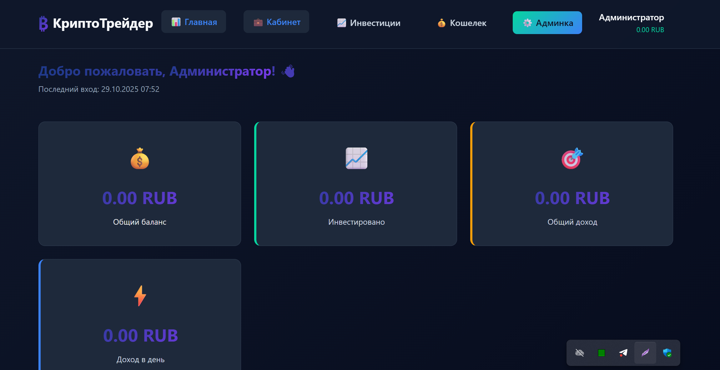Click the purple Bitcoin logo icon
Screen dimensions: 720x370
pyautogui.click(x=43, y=24)
